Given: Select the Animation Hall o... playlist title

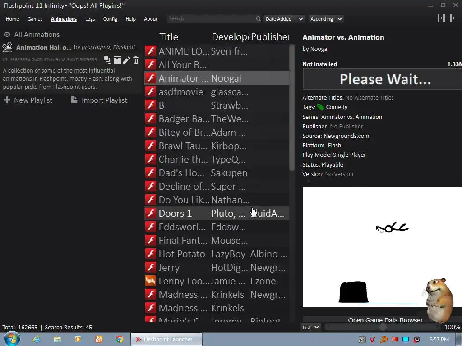Looking at the screenshot, I should pos(44,47).
